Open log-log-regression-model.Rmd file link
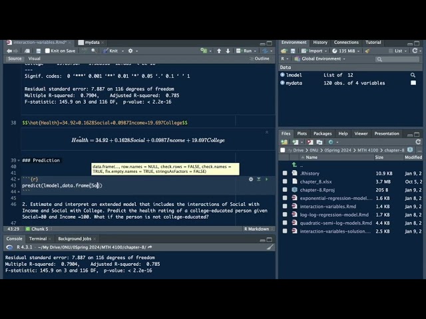 point(334,215)
